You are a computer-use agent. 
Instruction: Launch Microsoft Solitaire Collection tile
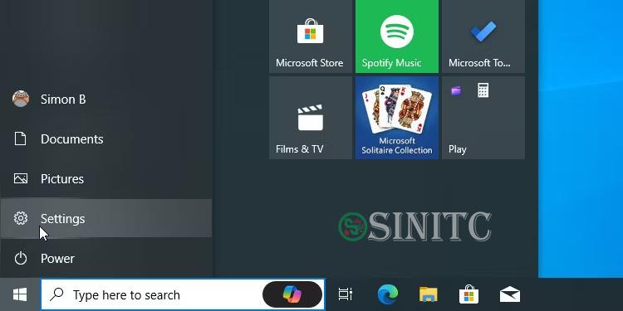[397, 118]
